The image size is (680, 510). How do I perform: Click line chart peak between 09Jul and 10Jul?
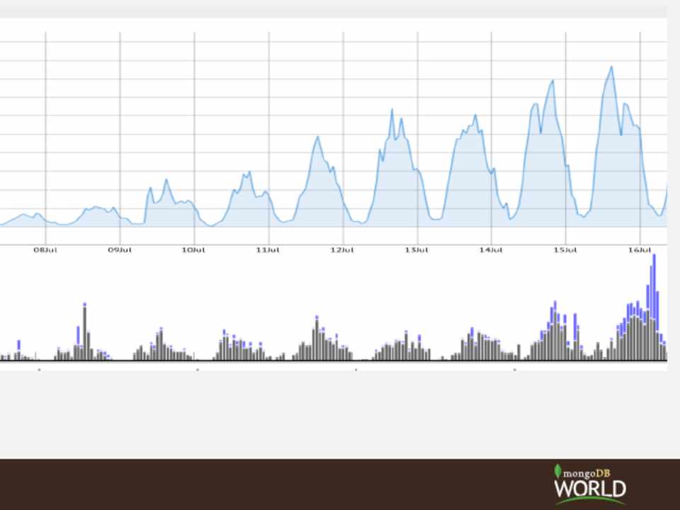click(x=166, y=179)
